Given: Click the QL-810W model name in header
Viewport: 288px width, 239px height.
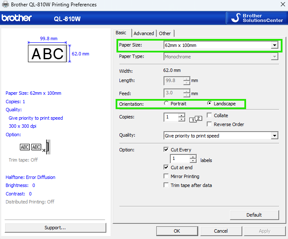Looking at the screenshot, I should click(67, 19).
